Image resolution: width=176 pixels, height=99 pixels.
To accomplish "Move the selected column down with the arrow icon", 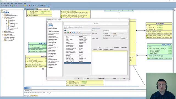I will (75, 32).
